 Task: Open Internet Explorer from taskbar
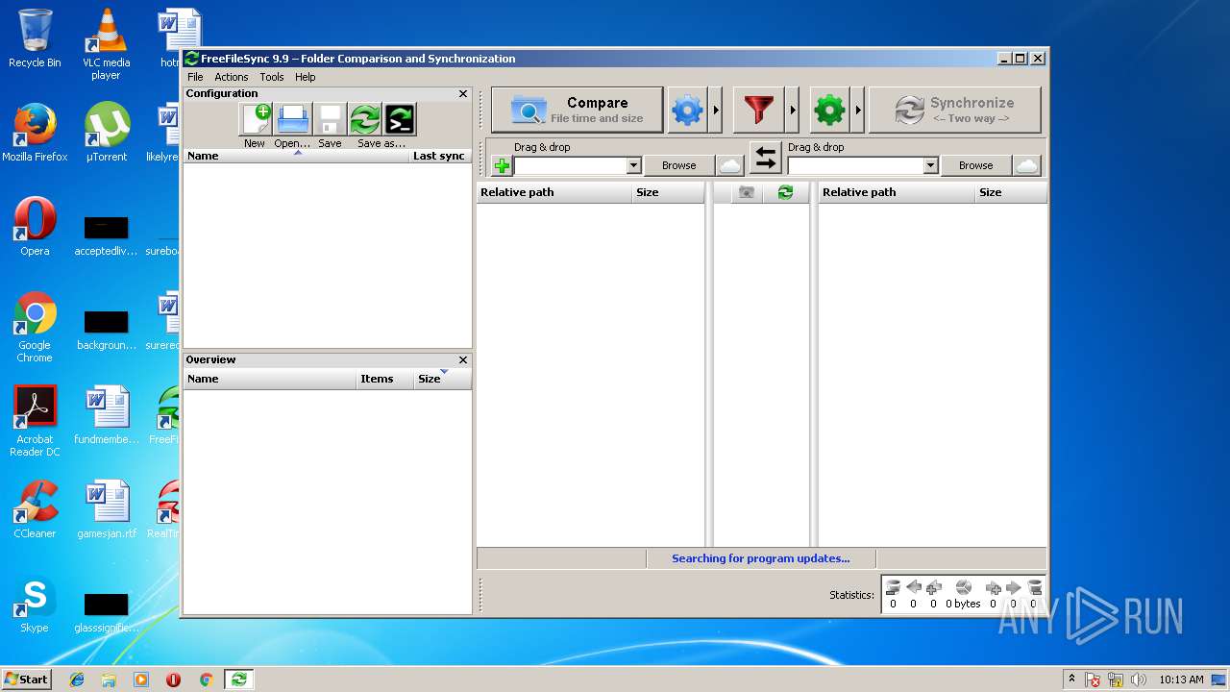[77, 680]
